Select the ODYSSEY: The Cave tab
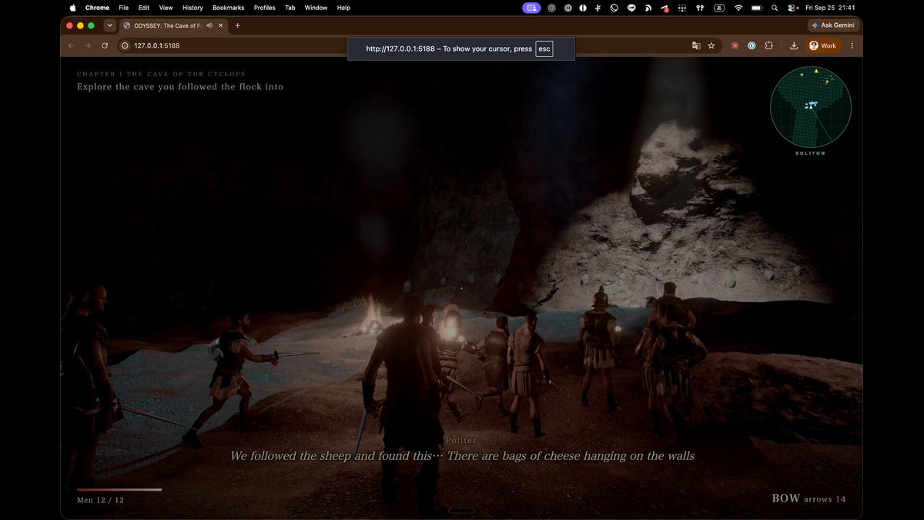924x520 pixels. tap(172, 25)
